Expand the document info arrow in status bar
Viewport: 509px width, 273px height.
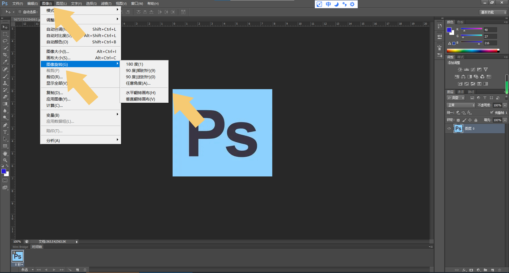(x=77, y=242)
